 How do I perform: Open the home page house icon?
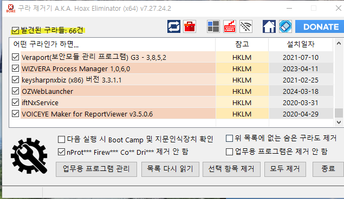(269, 26)
